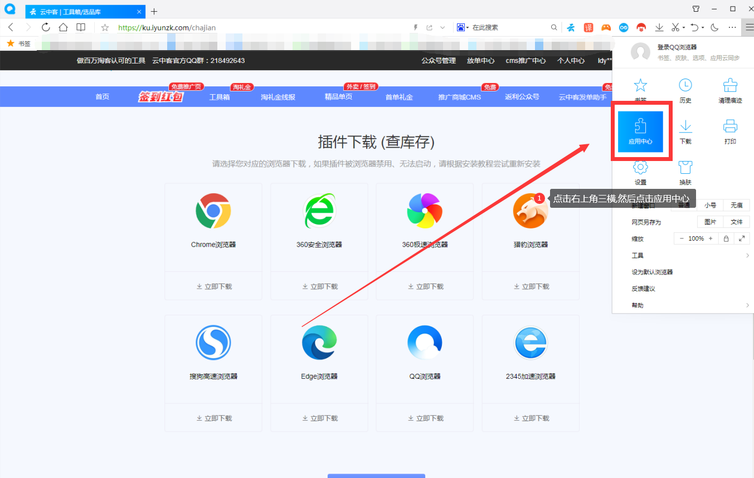754x478 pixels.
Task: Open a 无痕 (incognito) new window
Action: point(736,205)
